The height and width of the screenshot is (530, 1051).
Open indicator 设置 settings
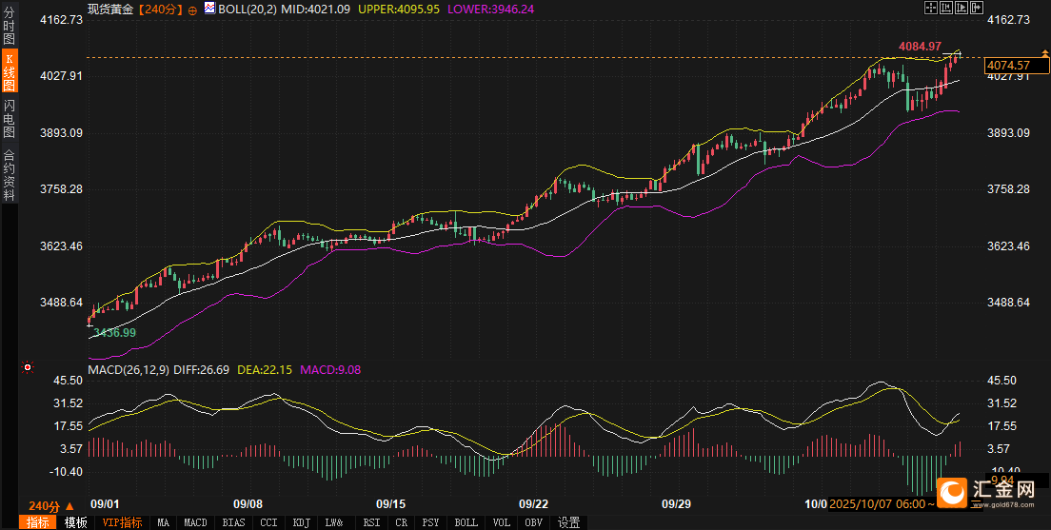pyautogui.click(x=569, y=522)
